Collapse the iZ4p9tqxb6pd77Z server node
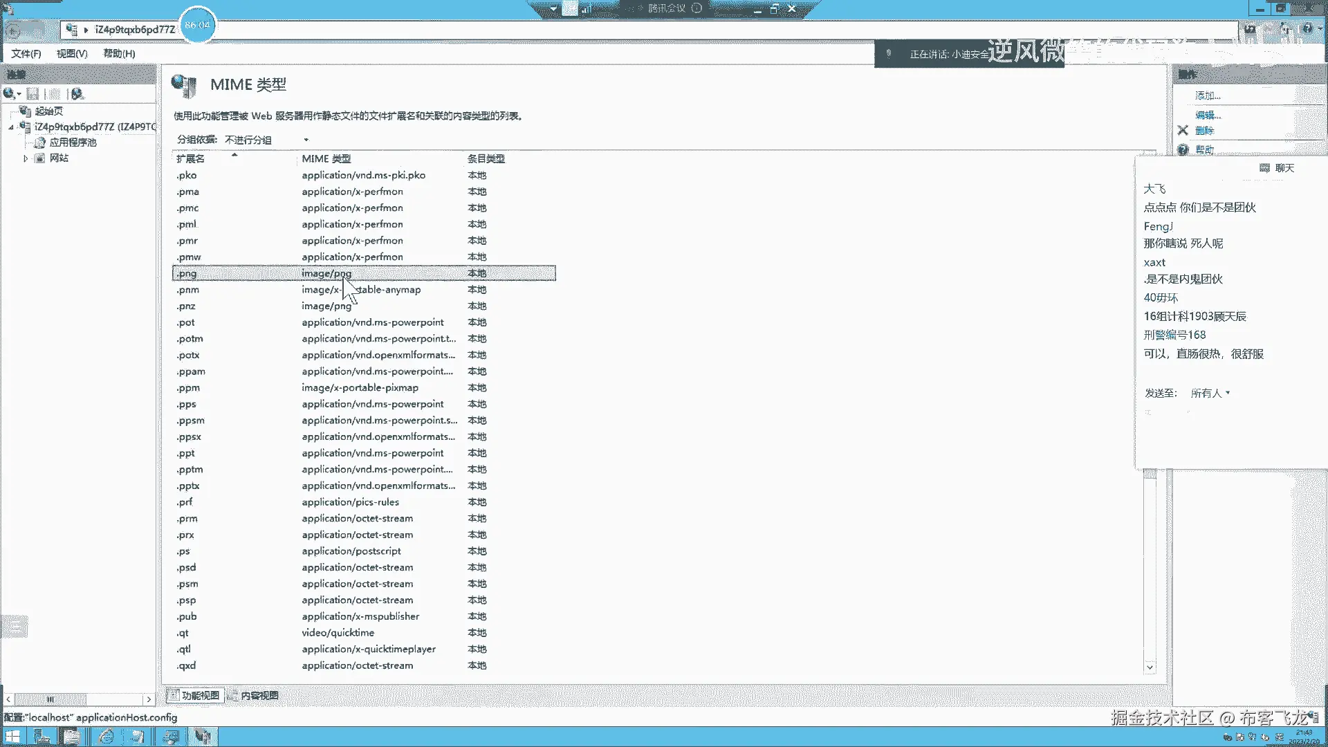Image resolution: width=1328 pixels, height=747 pixels. tap(11, 127)
